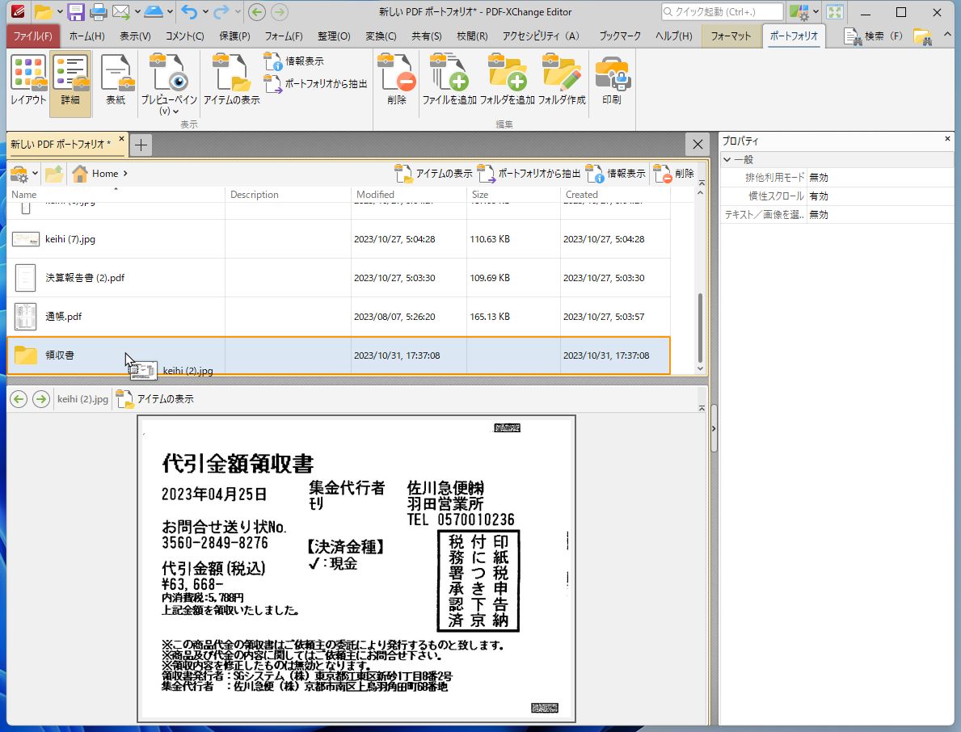Select the 決算報告書 (2).pdf file row
Viewport: 961px width, 732px height.
[339, 278]
